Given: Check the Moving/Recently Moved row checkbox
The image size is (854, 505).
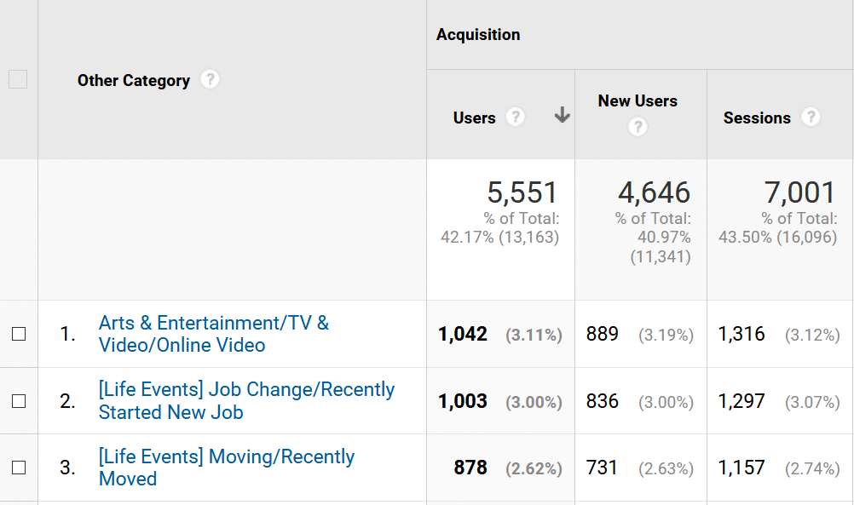Looking at the screenshot, I should tap(19, 468).
